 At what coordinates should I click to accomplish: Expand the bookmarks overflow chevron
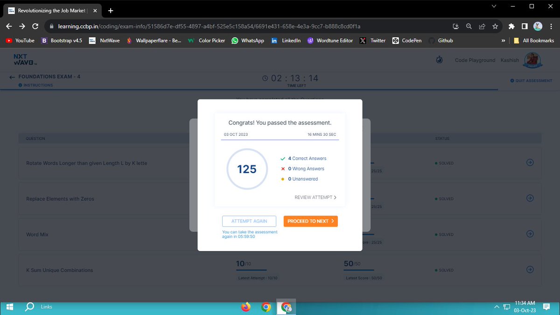(504, 40)
